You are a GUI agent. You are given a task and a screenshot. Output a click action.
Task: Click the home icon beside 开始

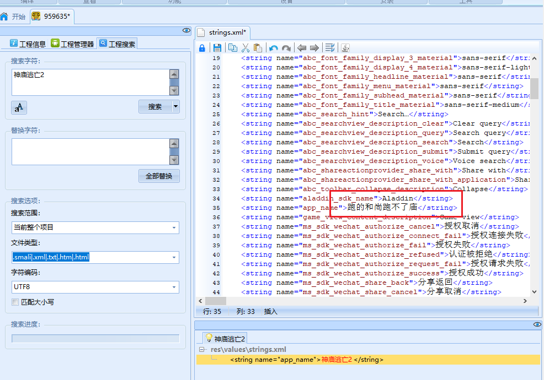click(4, 17)
